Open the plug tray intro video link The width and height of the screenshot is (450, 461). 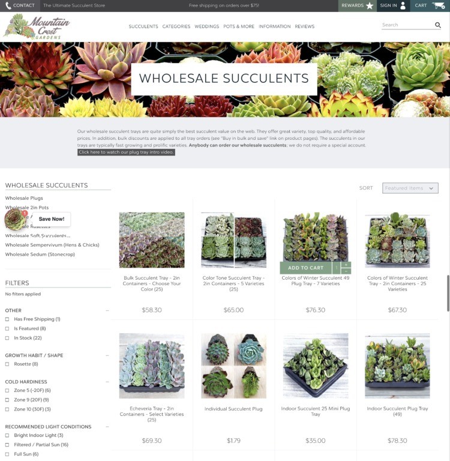tap(126, 152)
